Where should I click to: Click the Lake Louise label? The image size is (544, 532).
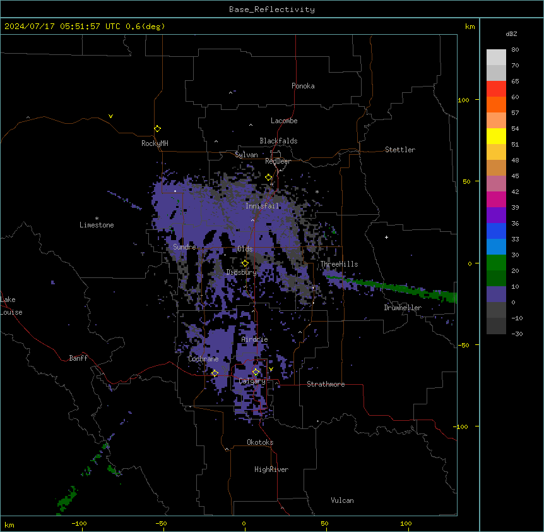10,306
